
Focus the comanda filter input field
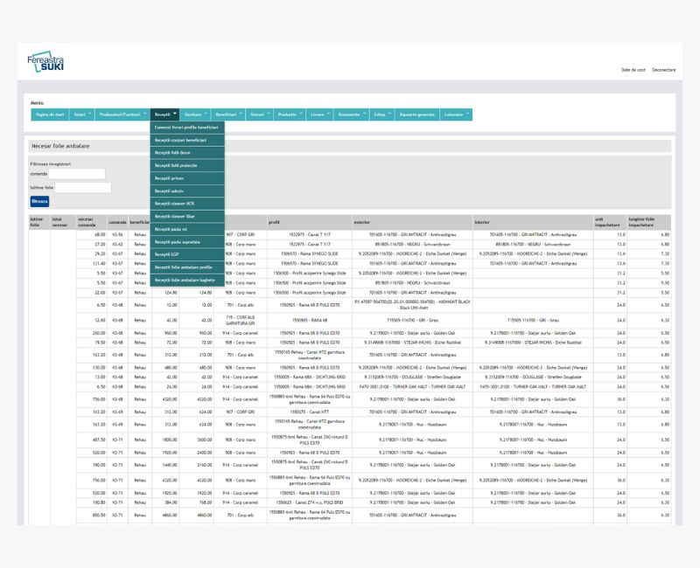tap(77, 174)
